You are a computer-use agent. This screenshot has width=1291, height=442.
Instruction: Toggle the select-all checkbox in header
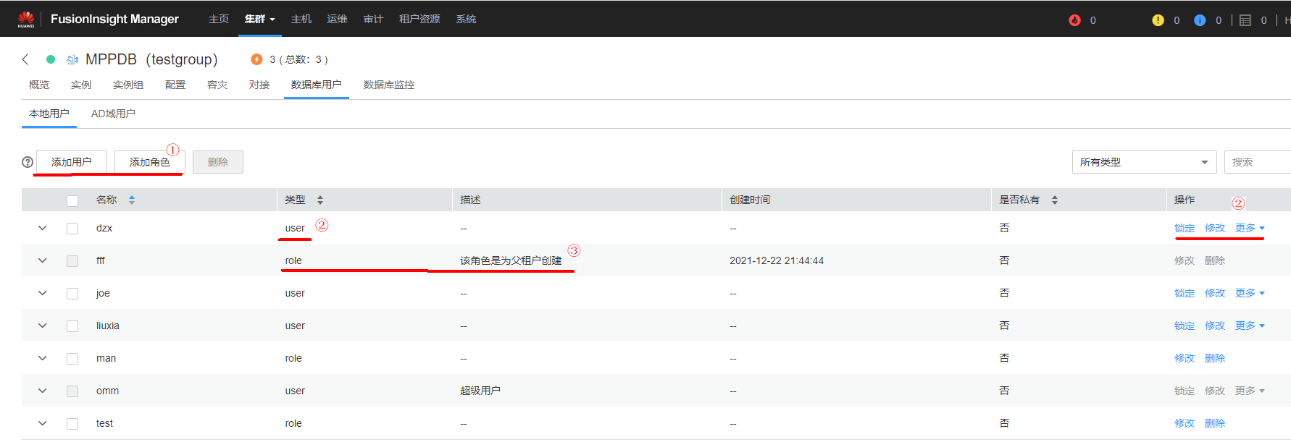click(72, 200)
